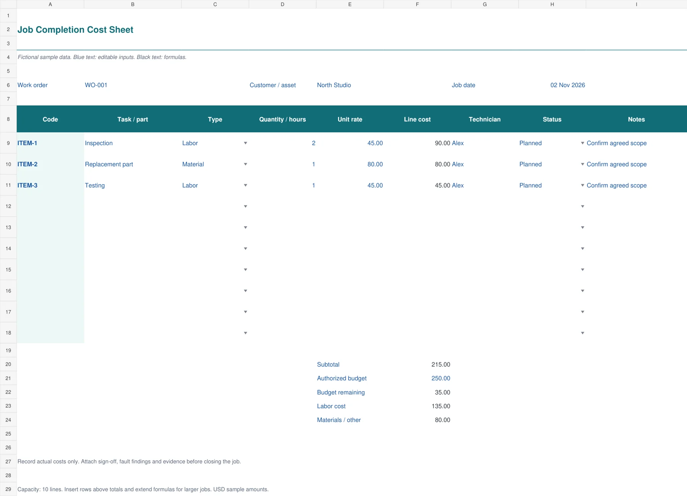The height and width of the screenshot is (496, 687).
Task: Open the Type dropdown for Testing row
Action: point(245,185)
